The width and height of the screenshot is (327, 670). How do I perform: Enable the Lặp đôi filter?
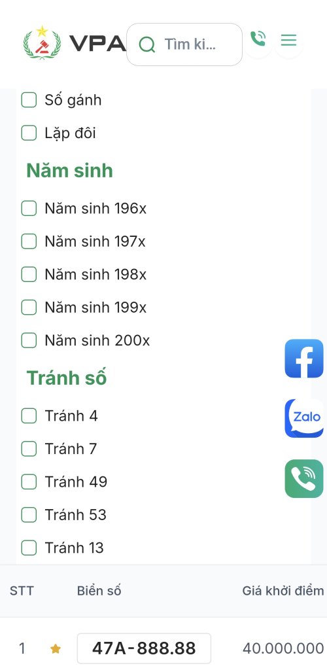point(29,133)
